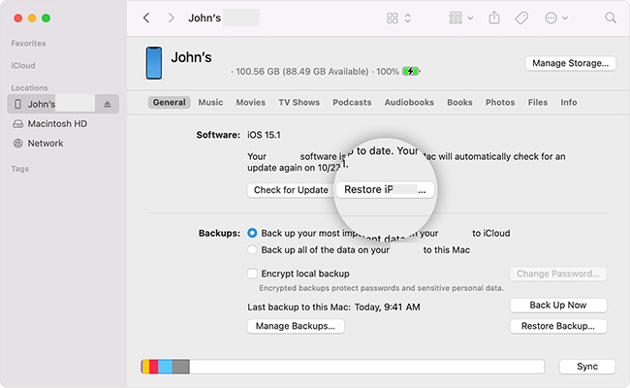The height and width of the screenshot is (388, 630).
Task: Go forward with the right chevron
Action: point(172,17)
